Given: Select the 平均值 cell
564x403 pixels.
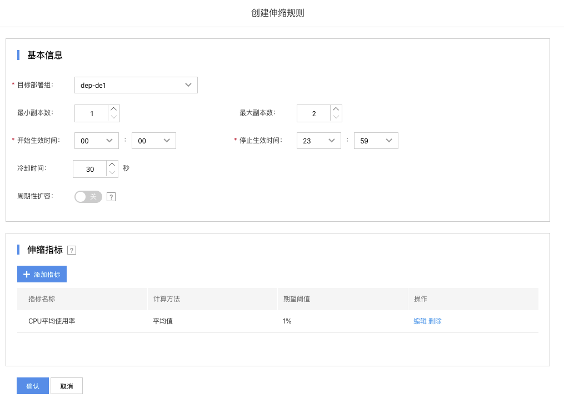Looking at the screenshot, I should pos(213,321).
